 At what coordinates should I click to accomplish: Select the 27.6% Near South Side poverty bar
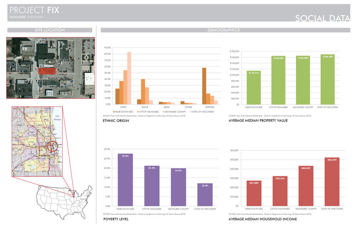click(x=125, y=180)
